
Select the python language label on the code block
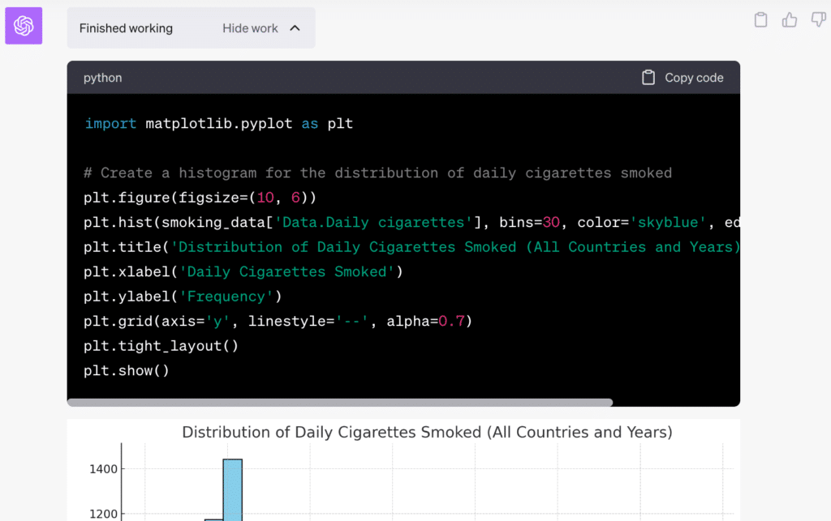pos(102,77)
